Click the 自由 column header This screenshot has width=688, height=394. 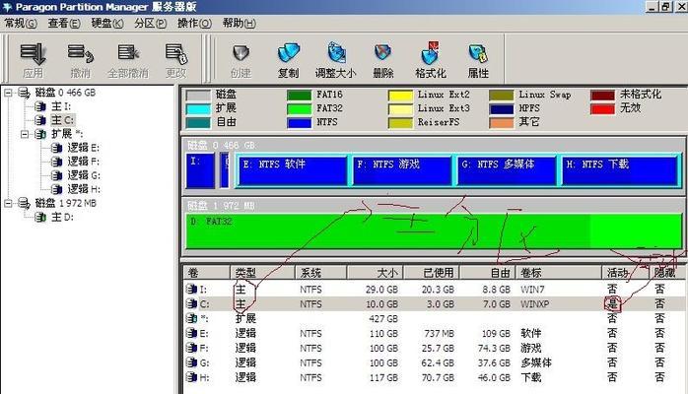488,273
